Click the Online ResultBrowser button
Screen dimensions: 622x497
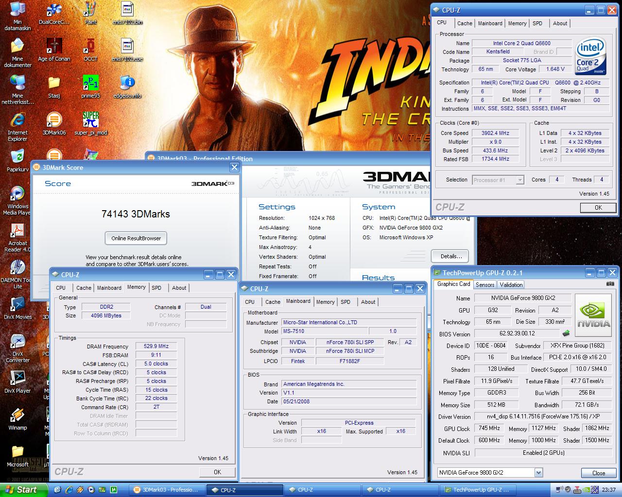click(136, 238)
